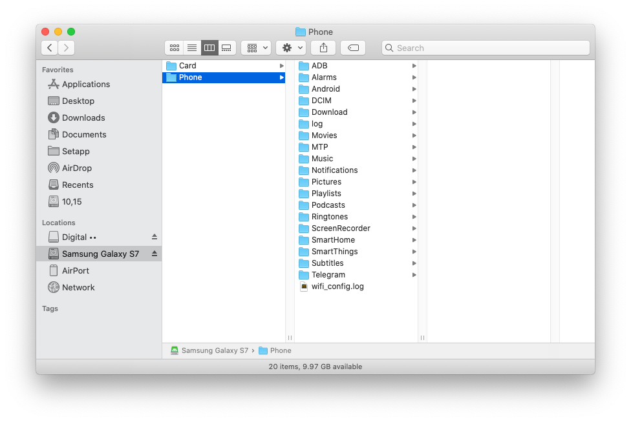
Task: Expand the ADB folder disclosure arrow
Action: [414, 65]
